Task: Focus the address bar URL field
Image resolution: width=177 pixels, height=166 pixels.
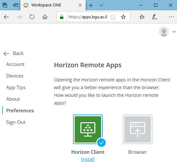Action: point(88,17)
